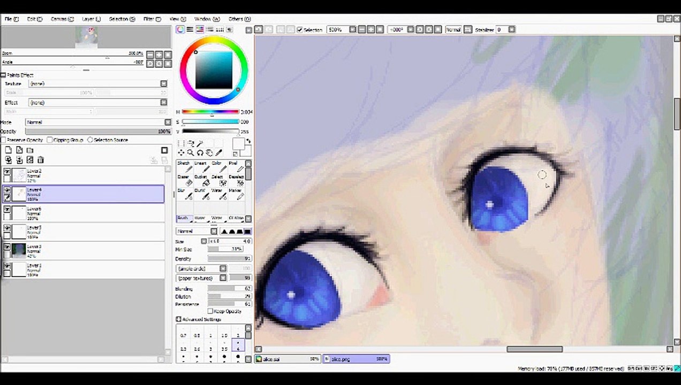
Task: Create a new layer
Action: tap(9, 150)
